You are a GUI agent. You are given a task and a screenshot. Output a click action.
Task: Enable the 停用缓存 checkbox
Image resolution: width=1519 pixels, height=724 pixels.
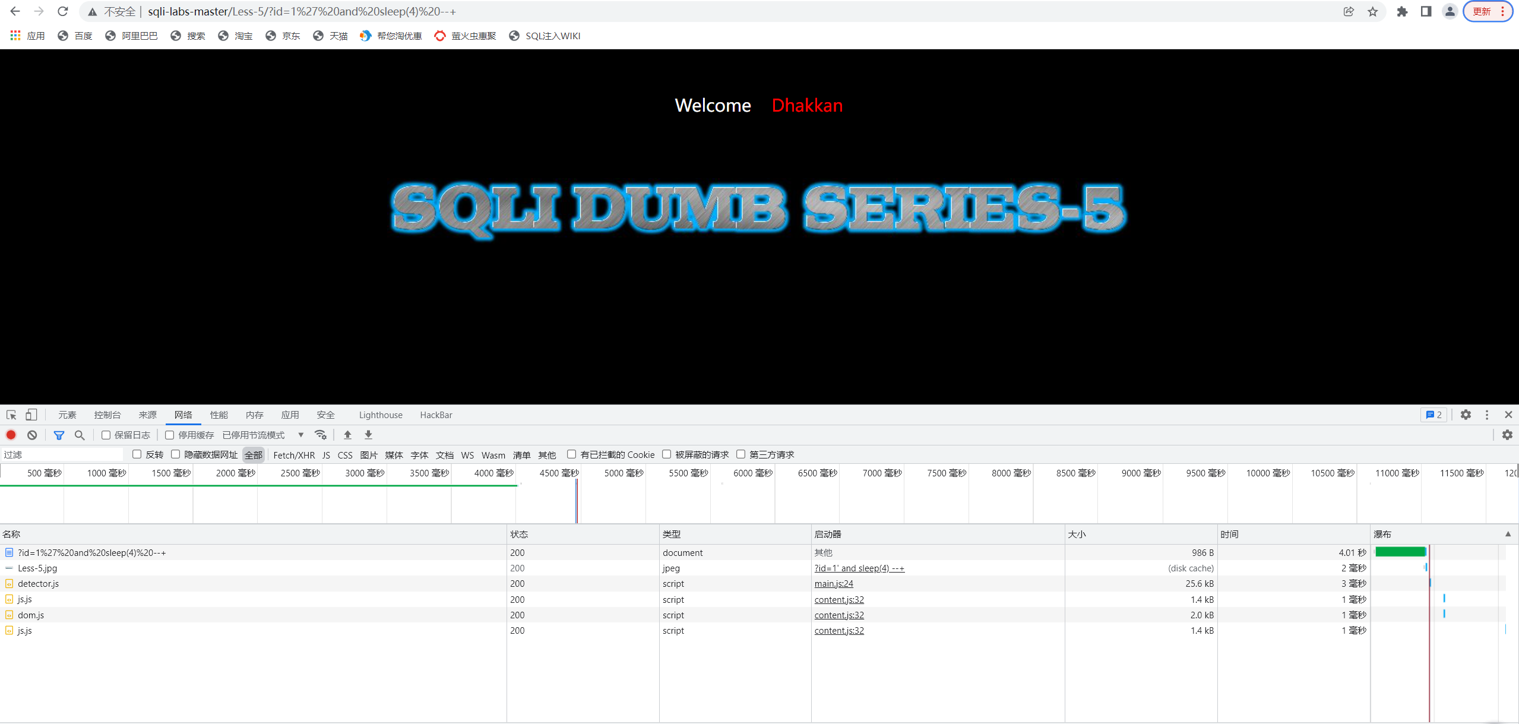pyautogui.click(x=170, y=435)
